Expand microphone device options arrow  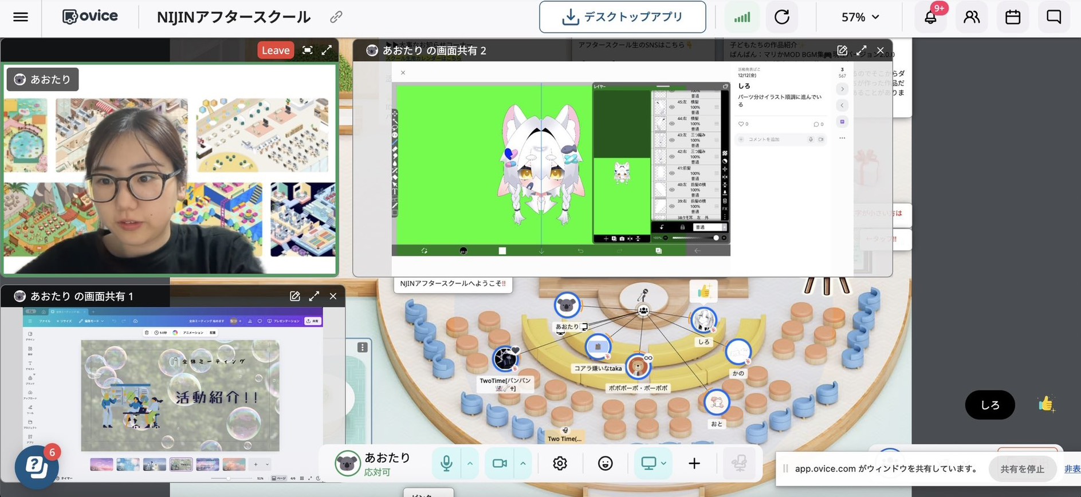point(470,463)
